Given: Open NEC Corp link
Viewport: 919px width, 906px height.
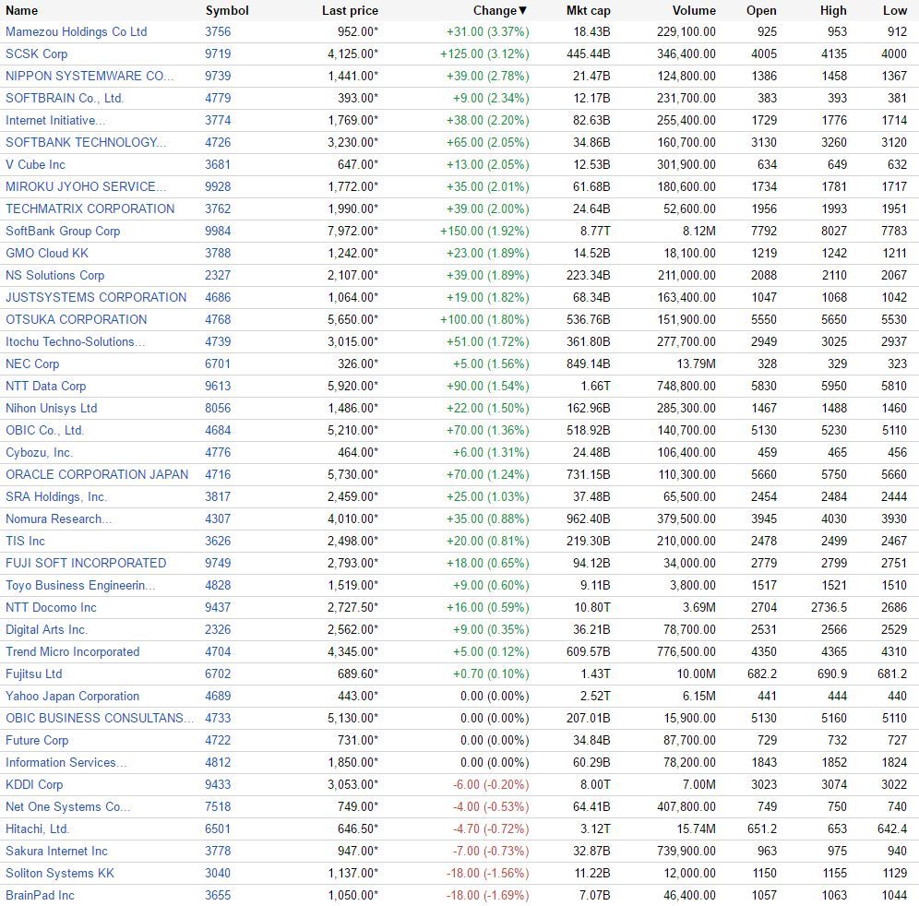Looking at the screenshot, I should 32,364.
